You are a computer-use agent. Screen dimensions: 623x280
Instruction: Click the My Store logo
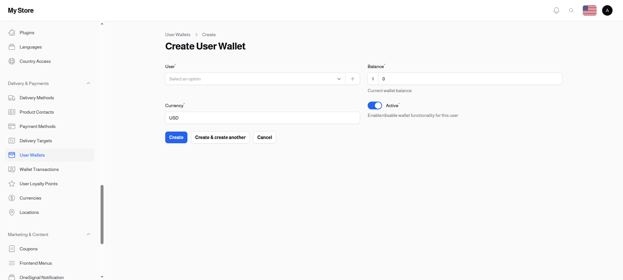click(x=21, y=10)
